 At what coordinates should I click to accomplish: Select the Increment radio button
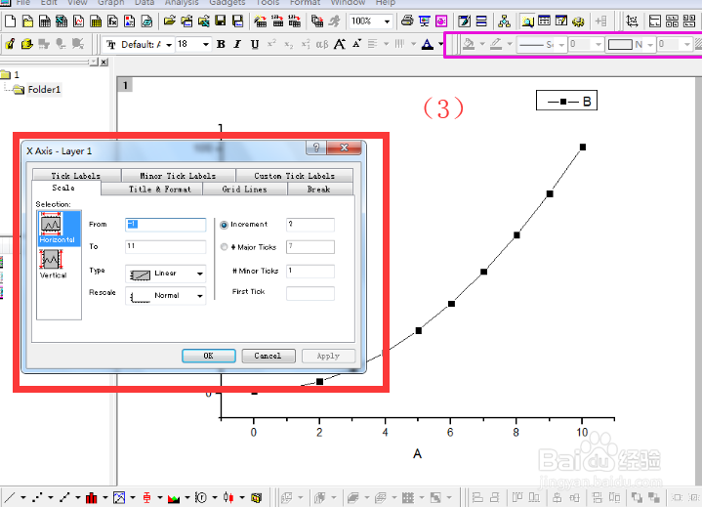[x=225, y=225]
